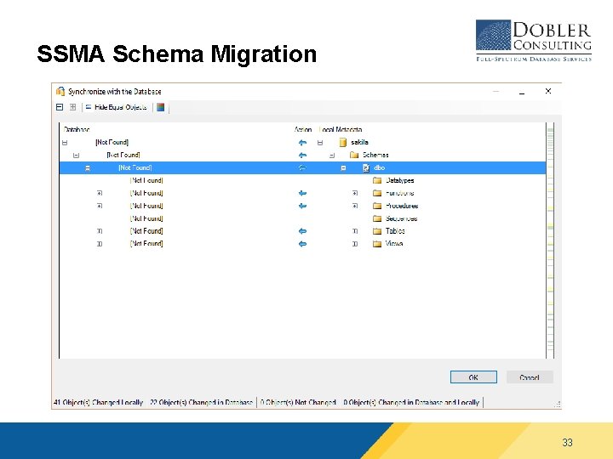Image resolution: width=613 pixels, height=459 pixels.
Task: Click the Datatypes folder icon
Action: click(377, 180)
